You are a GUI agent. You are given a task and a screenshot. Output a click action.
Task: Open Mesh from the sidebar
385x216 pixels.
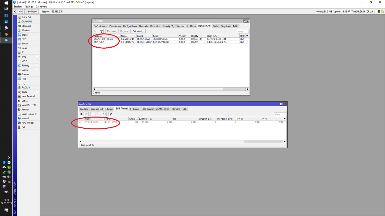tap(24, 48)
